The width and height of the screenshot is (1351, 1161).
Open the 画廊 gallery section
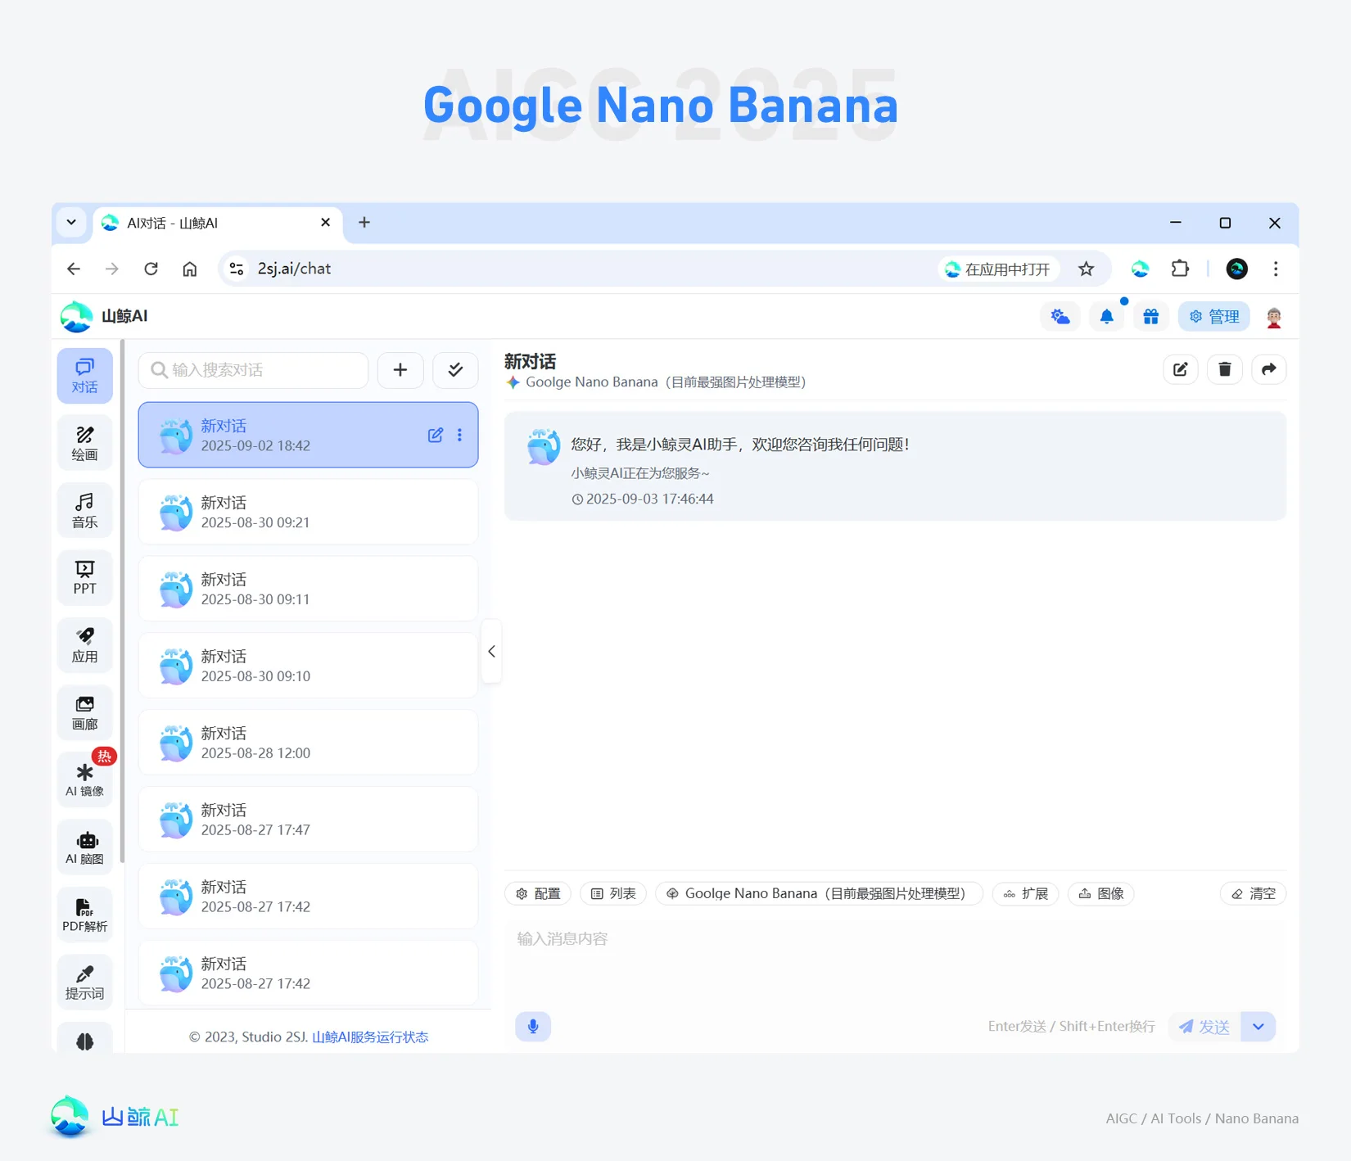coord(84,713)
